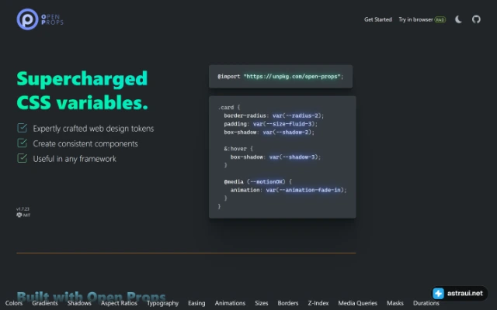This screenshot has width=497, height=310.
Task: Click the MIT license icon
Action: click(x=19, y=215)
